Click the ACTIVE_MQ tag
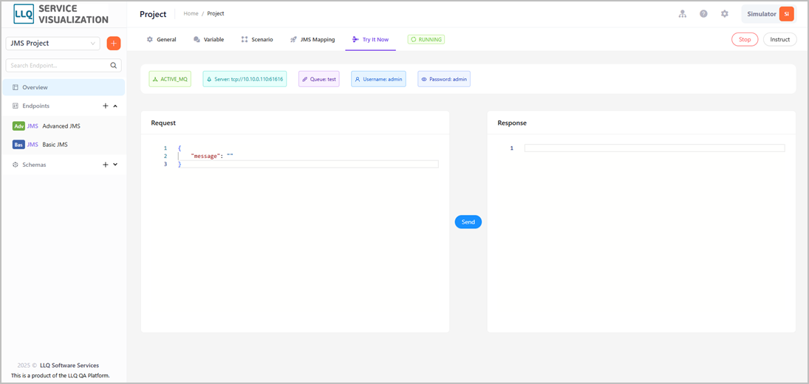 click(170, 79)
